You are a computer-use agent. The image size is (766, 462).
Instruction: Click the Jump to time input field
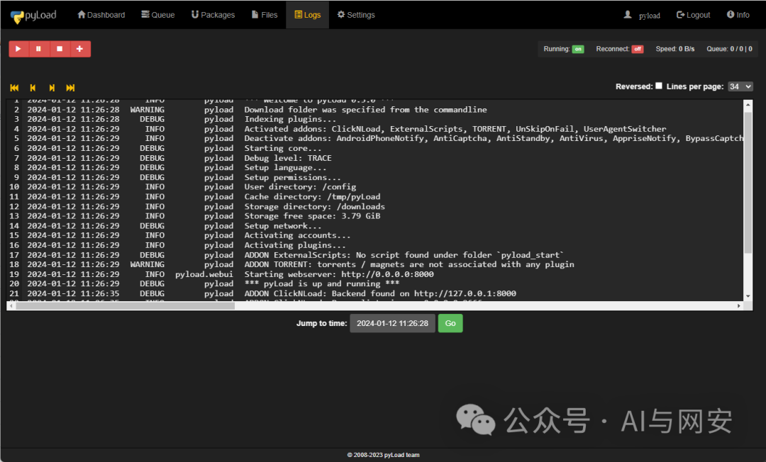(x=392, y=323)
